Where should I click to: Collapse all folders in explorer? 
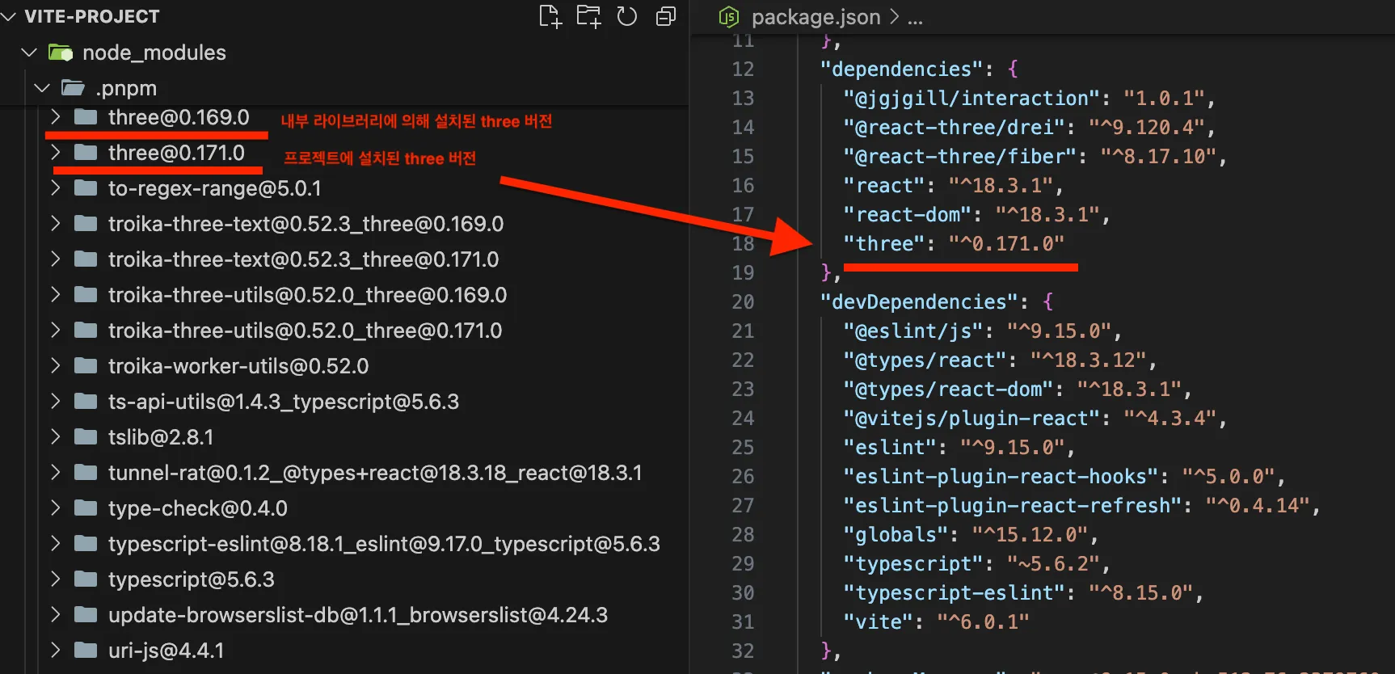click(666, 16)
